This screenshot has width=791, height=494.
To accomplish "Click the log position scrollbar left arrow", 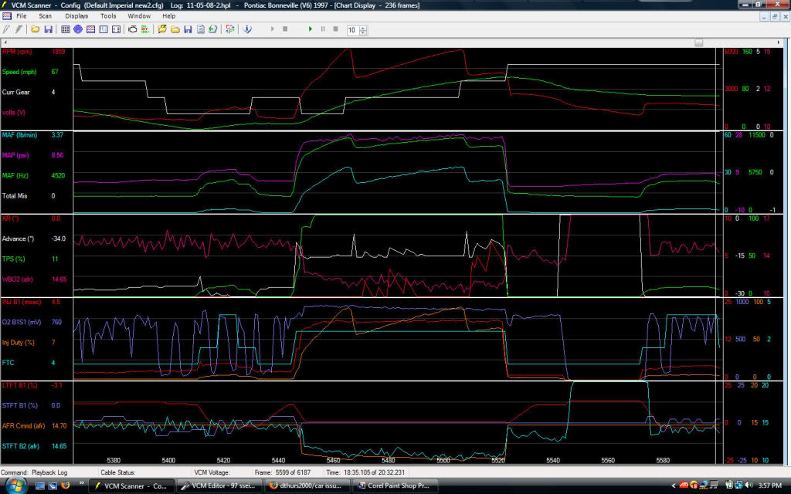I will [x=5, y=42].
